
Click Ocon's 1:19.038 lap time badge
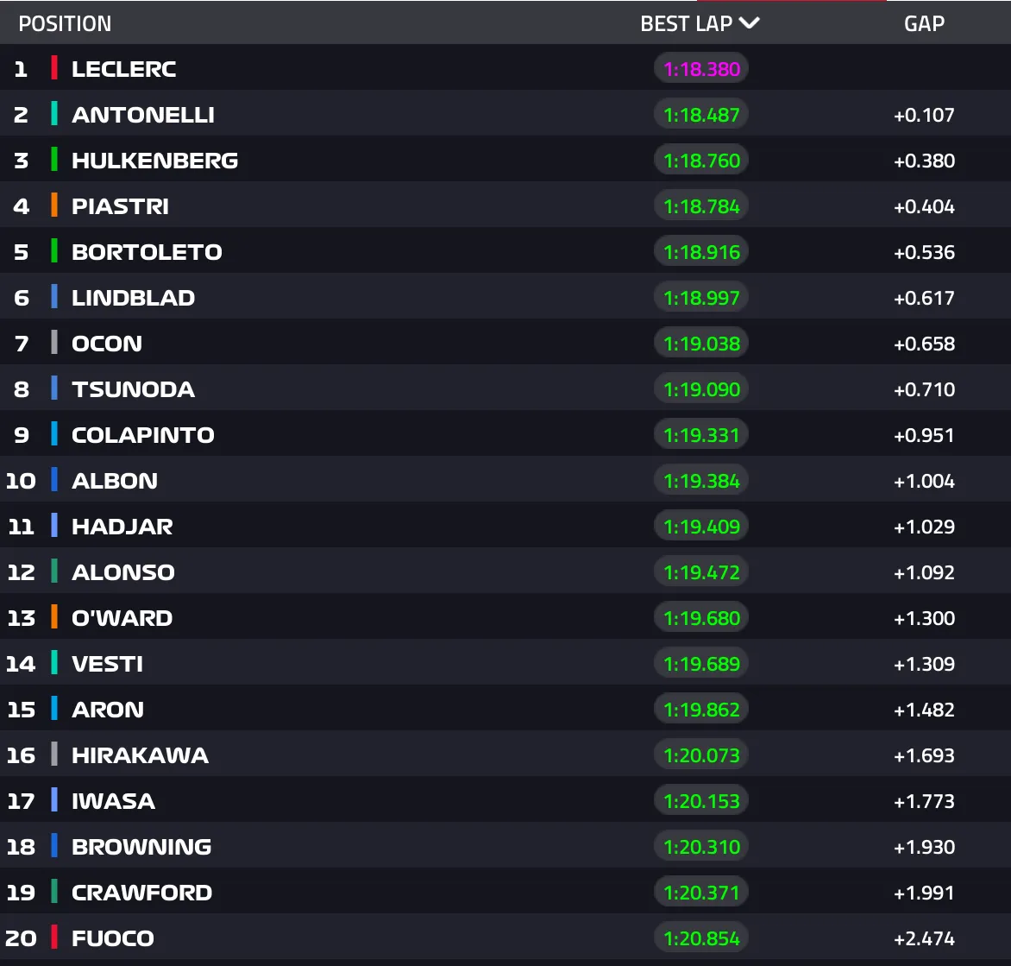pos(701,344)
